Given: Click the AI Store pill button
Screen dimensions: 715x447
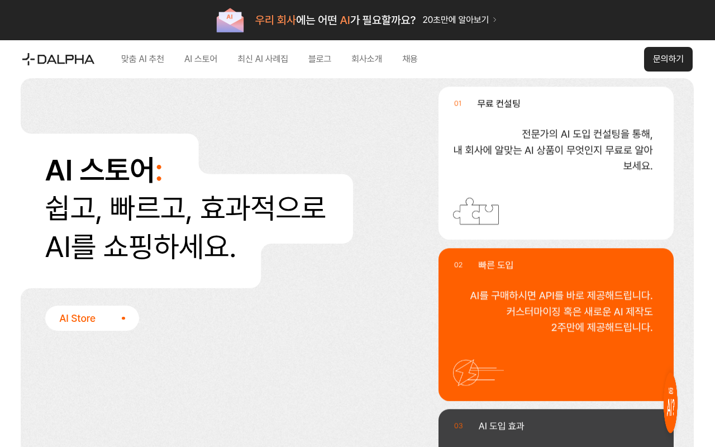Looking at the screenshot, I should pyautogui.click(x=92, y=318).
